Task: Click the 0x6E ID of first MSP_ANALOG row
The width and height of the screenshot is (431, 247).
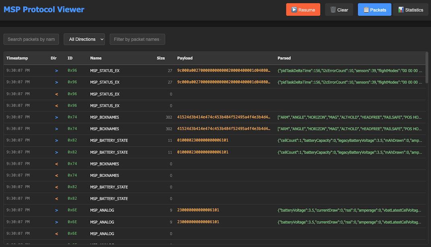Action: [72, 210]
